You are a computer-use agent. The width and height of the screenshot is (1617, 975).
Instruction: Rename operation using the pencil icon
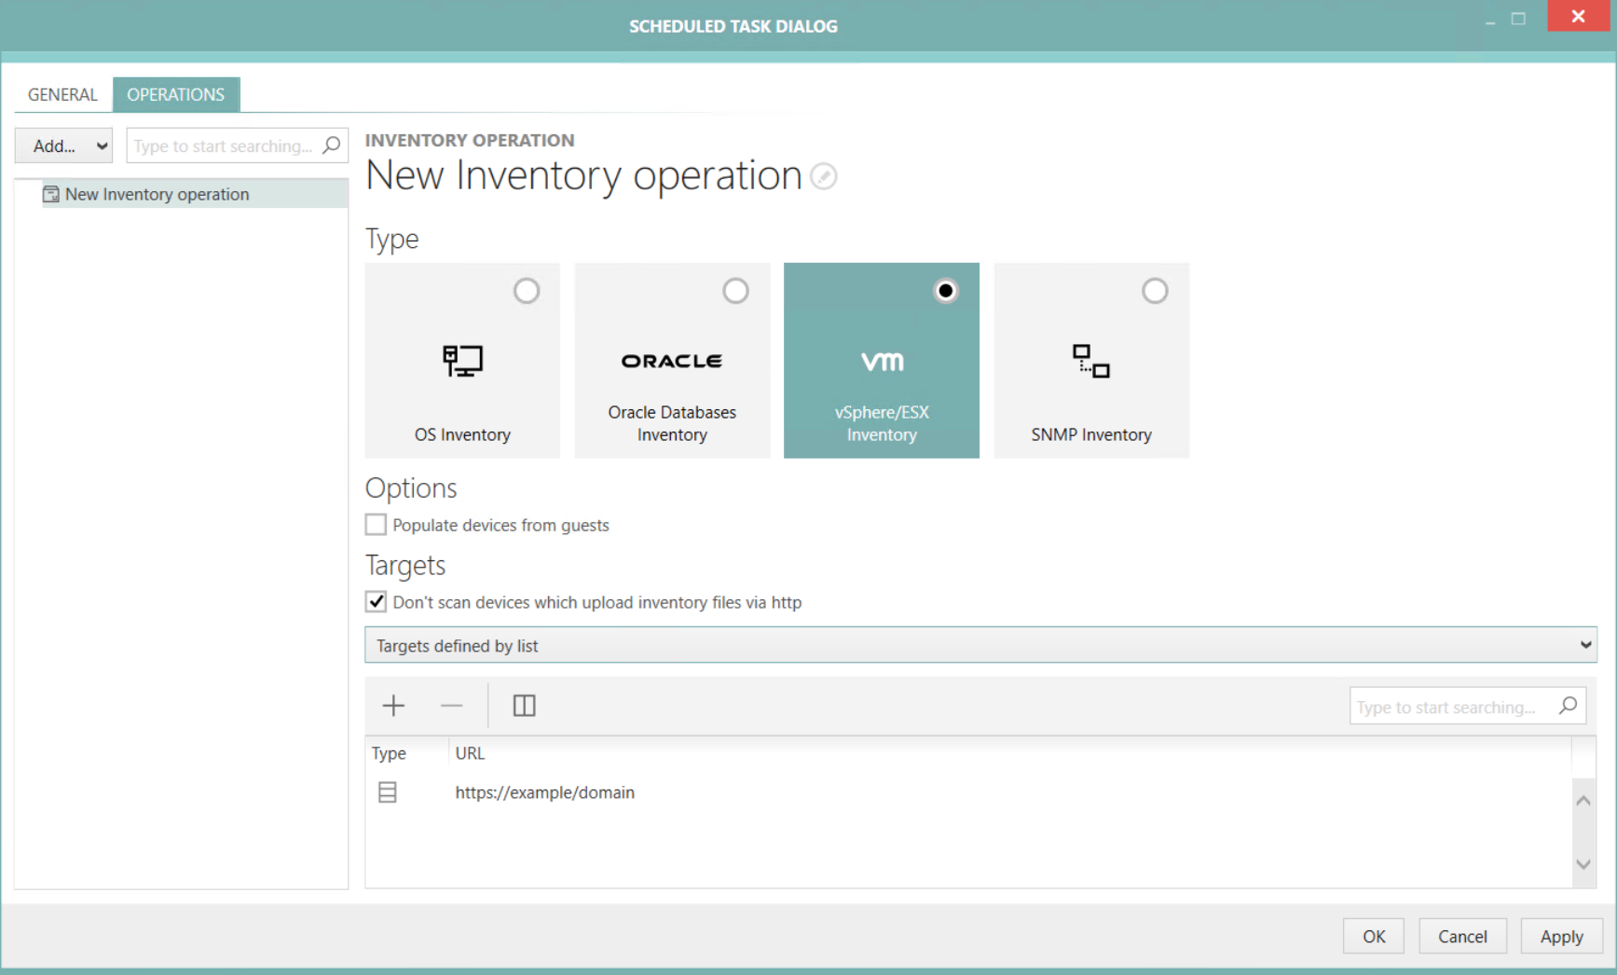[823, 176]
